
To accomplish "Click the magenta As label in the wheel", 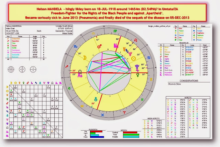I will 80,76.
